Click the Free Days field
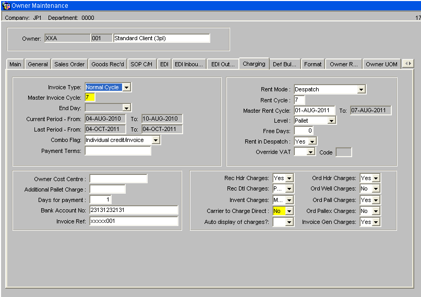This screenshot has height=297, width=421. pos(304,131)
